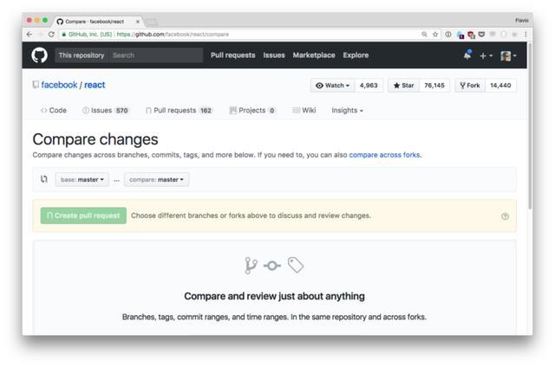Open Marketplace in top navigation
The height and width of the screenshot is (367, 555).
pyautogui.click(x=314, y=55)
